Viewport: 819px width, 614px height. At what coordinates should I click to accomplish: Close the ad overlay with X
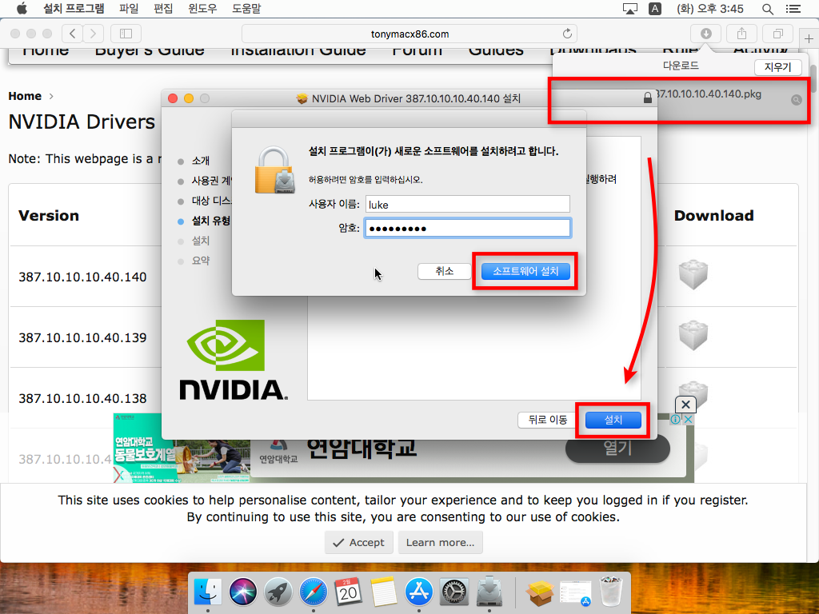point(685,404)
